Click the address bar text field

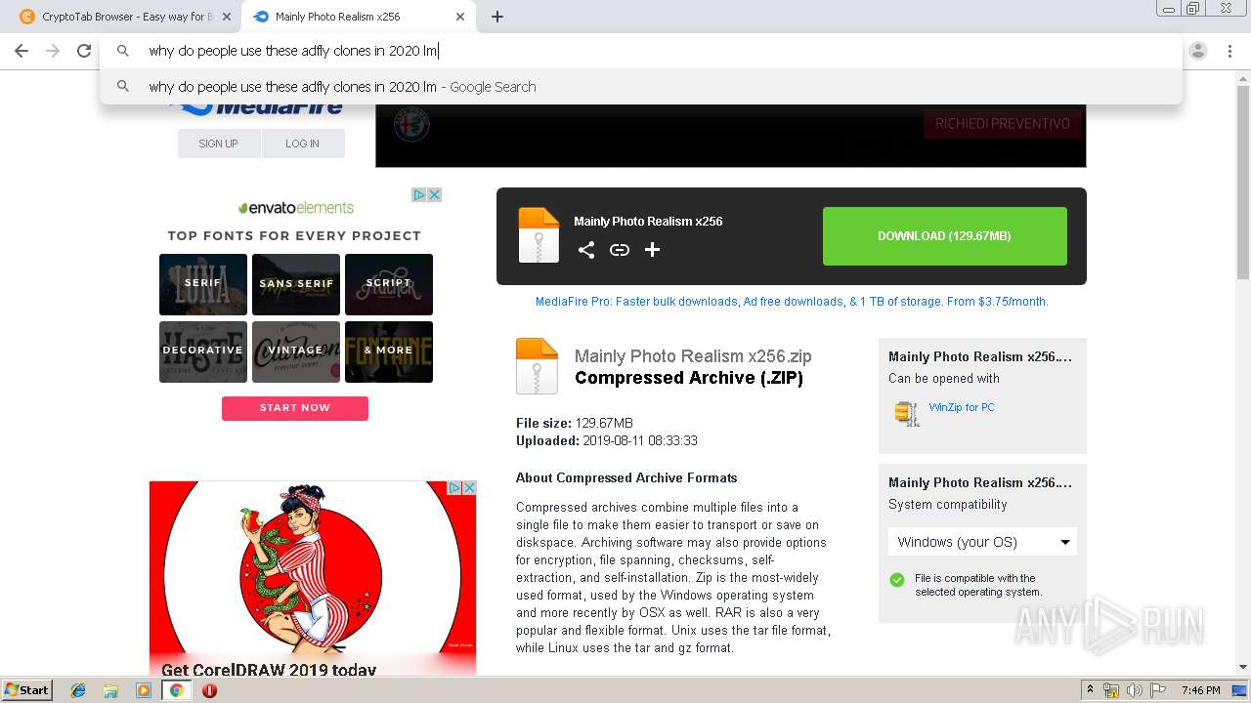click(x=640, y=51)
